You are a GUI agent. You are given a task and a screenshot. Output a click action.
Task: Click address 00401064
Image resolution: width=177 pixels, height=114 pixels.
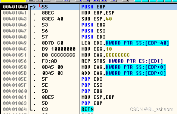pos(15,109)
